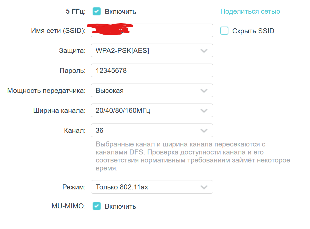This screenshot has height=229, width=310.
Task: Focus the Пароль field containing 12345678
Action: pos(152,71)
